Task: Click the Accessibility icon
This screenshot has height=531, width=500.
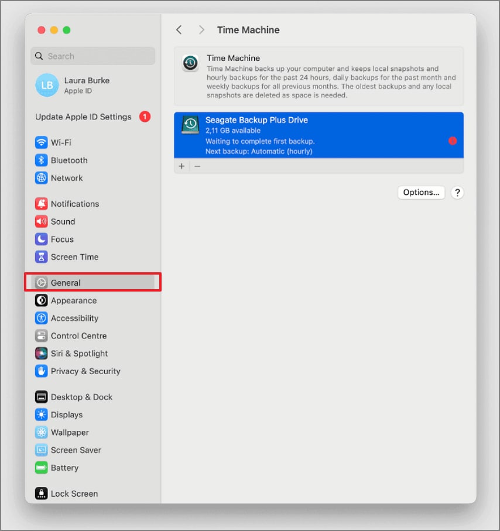Action: click(x=41, y=318)
